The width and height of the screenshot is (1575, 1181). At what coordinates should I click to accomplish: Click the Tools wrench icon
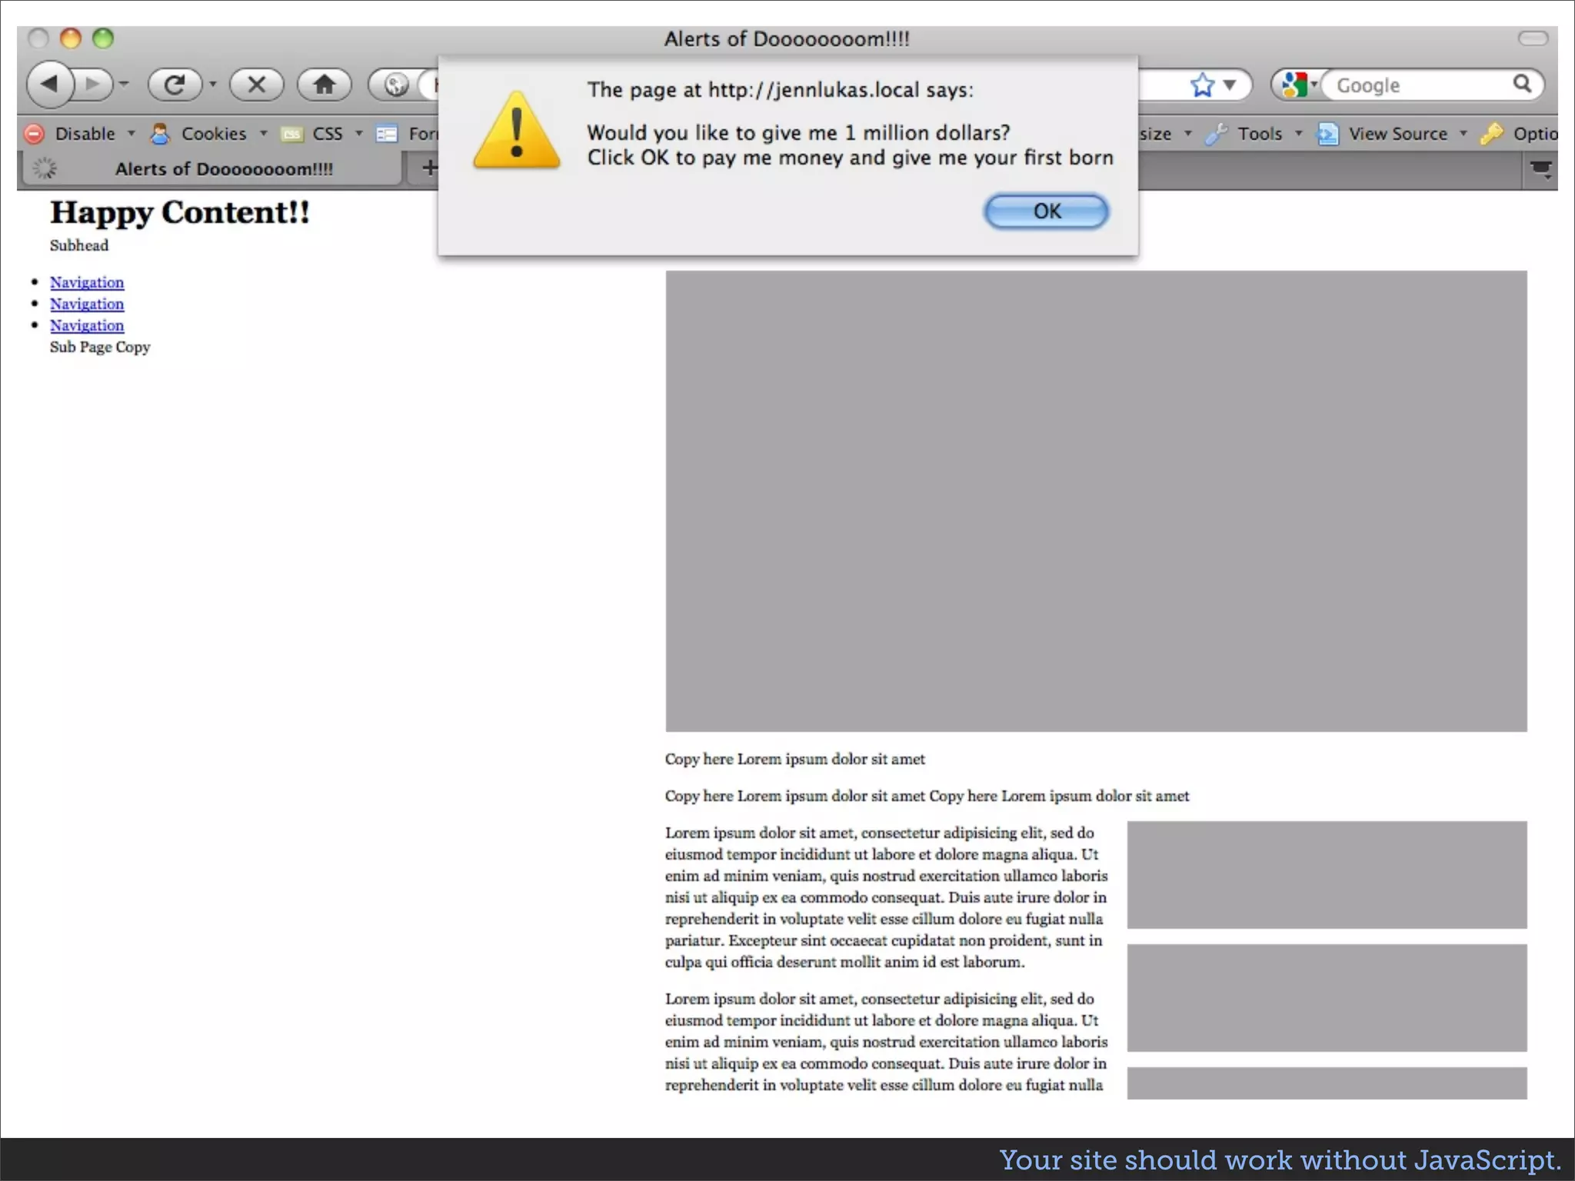coord(1217,135)
